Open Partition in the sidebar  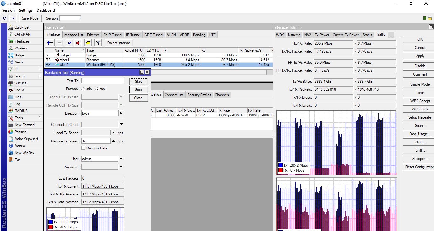[20, 132]
